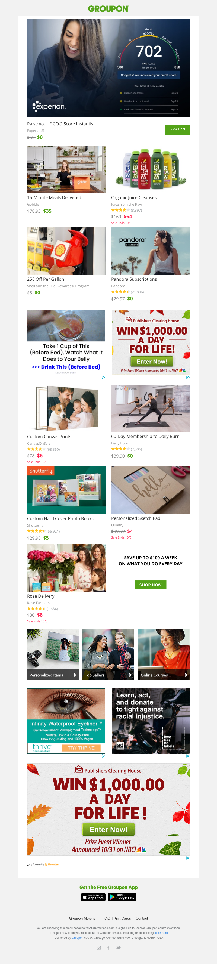Click the Groupon logo at top
This screenshot has width=217, height=964.
click(x=108, y=9)
